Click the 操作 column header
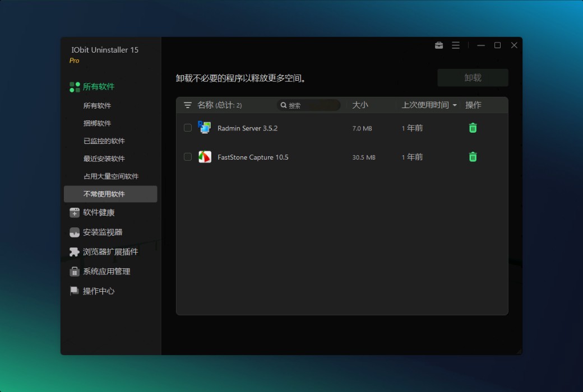This screenshot has height=392, width=583. point(473,105)
